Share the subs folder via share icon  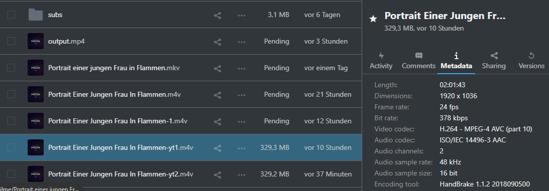coord(217,16)
